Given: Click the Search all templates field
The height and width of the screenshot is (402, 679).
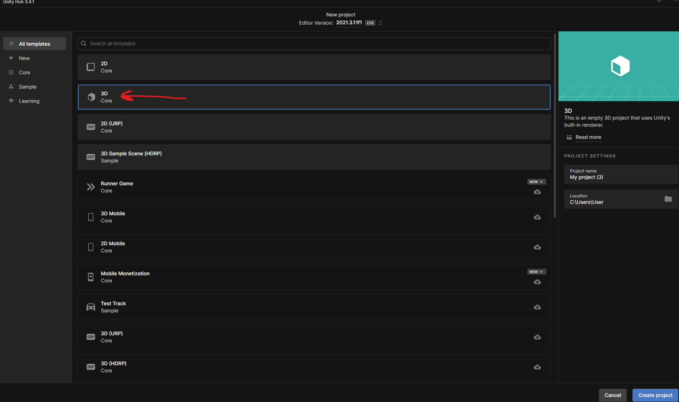Looking at the screenshot, I should [x=314, y=44].
